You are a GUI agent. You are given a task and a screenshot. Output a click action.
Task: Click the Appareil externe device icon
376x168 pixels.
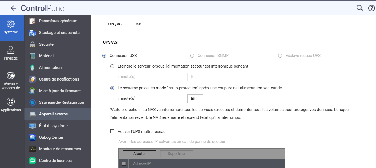coord(32,114)
